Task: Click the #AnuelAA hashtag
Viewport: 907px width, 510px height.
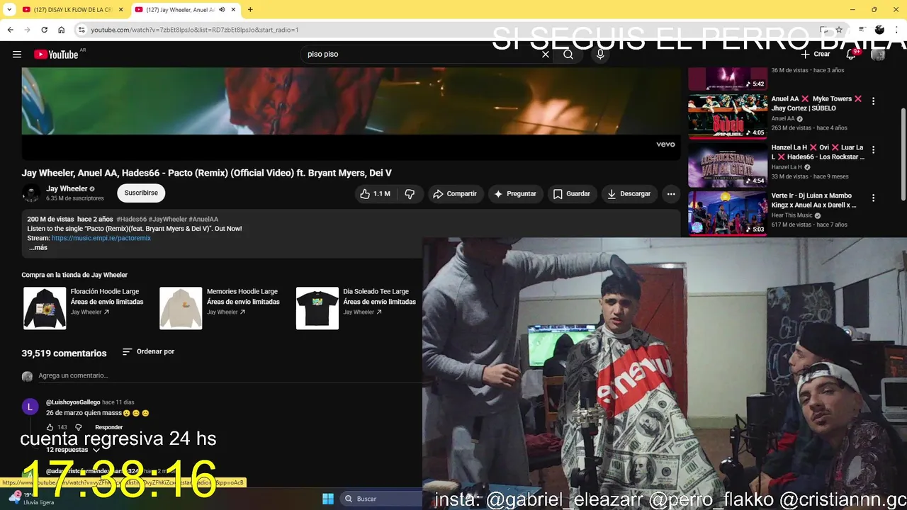Action: click(x=203, y=220)
